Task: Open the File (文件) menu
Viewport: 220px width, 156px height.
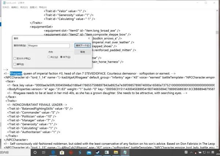Action: [5, 7]
